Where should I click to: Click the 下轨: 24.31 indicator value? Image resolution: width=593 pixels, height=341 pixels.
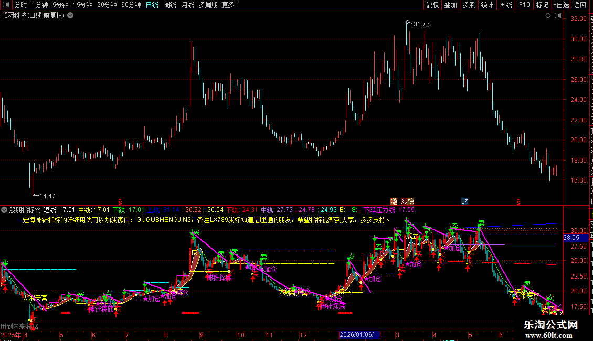pos(242,210)
